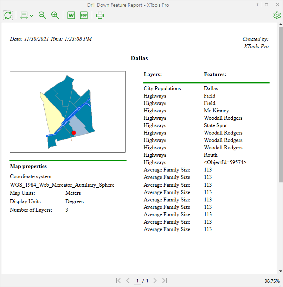
Task: Open report settings gear
Action: [277, 15]
